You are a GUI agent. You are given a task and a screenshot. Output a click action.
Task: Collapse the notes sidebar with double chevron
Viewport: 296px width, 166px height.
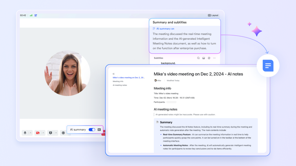click(x=114, y=74)
